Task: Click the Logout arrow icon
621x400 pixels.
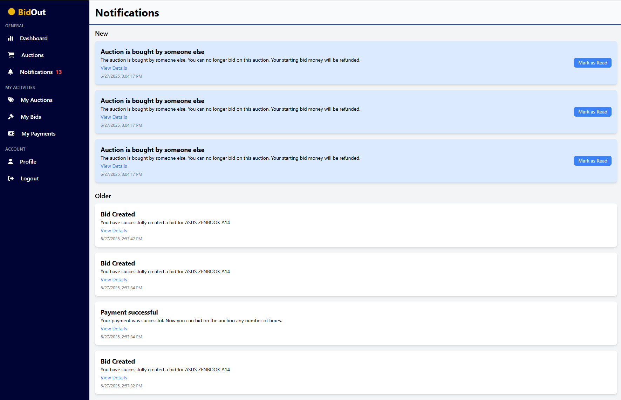Action: click(x=11, y=178)
